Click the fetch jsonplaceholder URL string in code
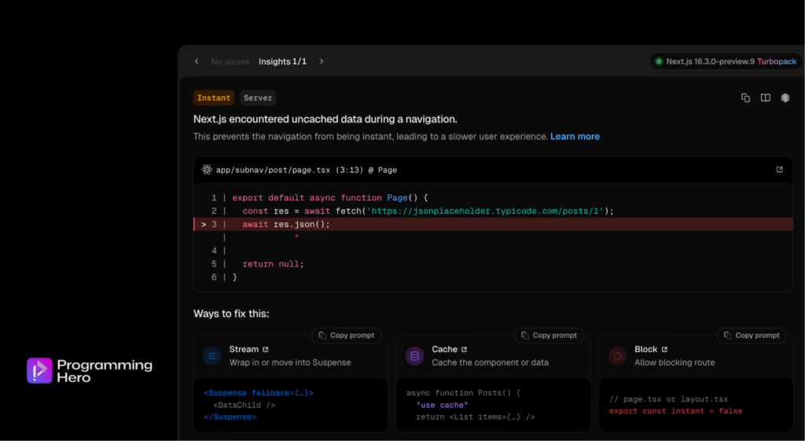 pyautogui.click(x=485, y=211)
